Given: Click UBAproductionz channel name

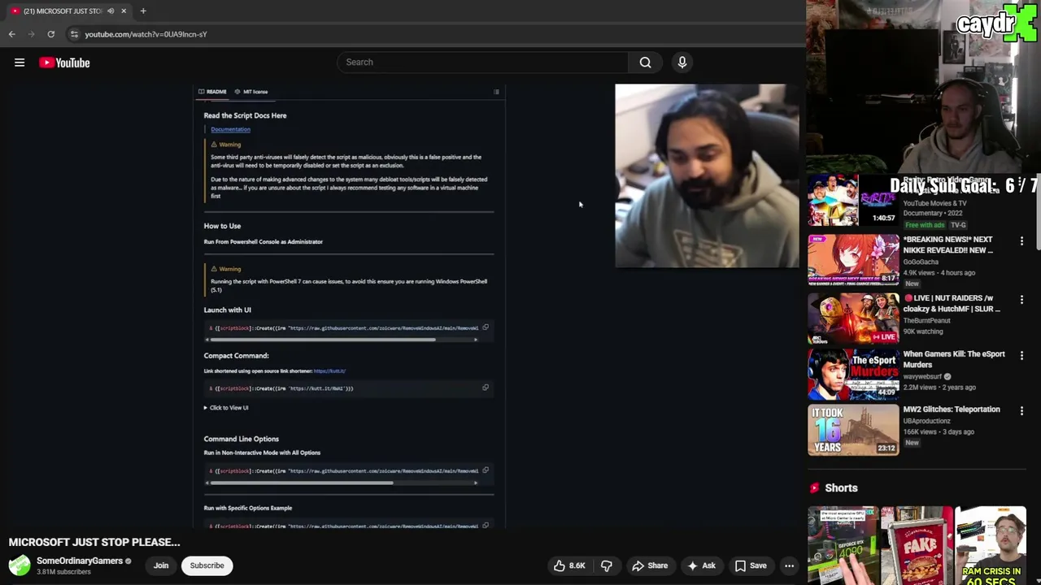Looking at the screenshot, I should tap(926, 421).
